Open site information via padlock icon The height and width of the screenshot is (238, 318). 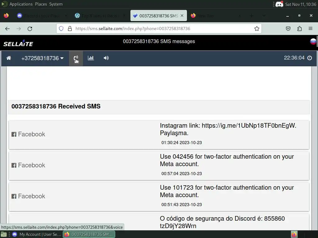tap(70, 29)
